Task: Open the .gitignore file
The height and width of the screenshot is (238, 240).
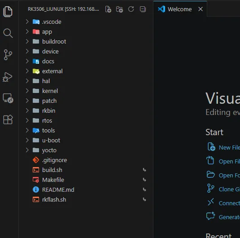Action: coord(54,160)
